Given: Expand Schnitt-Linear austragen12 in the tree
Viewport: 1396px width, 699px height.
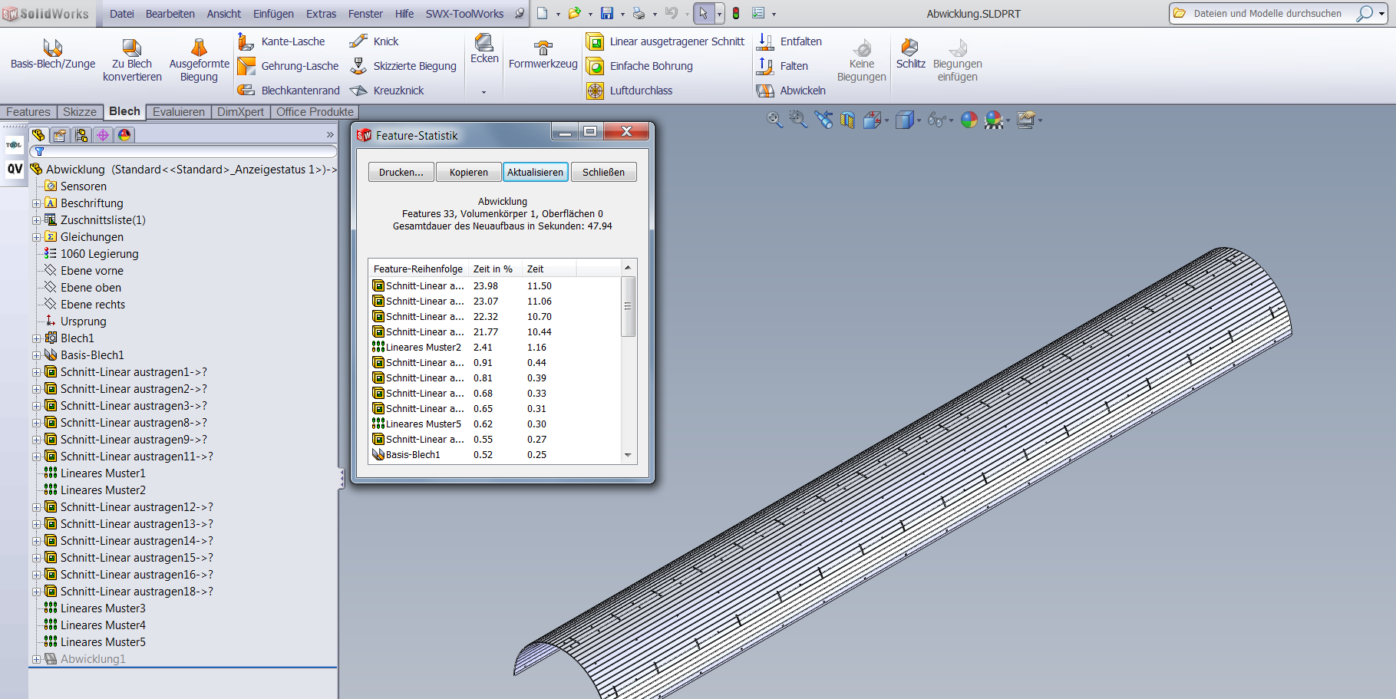Looking at the screenshot, I should tap(36, 507).
